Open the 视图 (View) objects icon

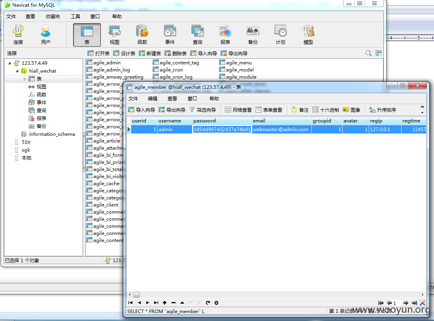point(115,35)
